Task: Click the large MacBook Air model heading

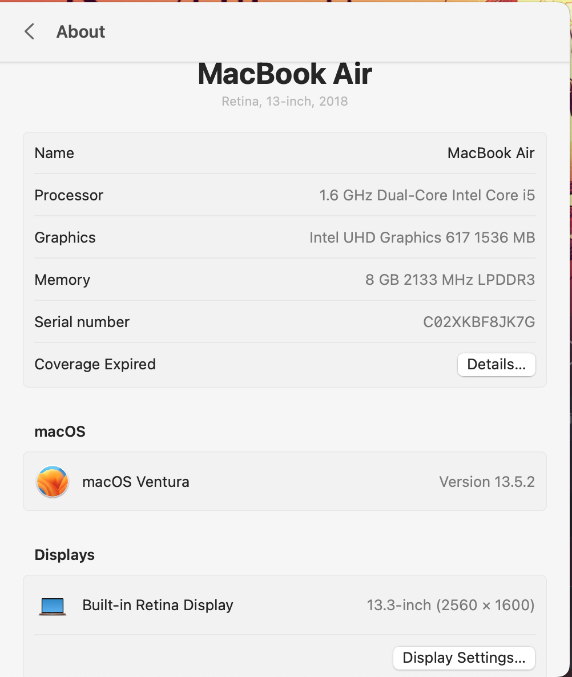Action: (285, 74)
